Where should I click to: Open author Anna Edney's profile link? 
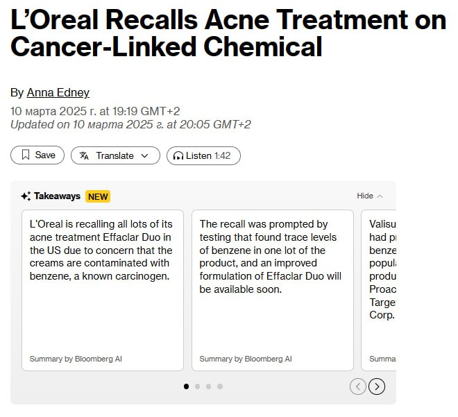click(x=58, y=92)
